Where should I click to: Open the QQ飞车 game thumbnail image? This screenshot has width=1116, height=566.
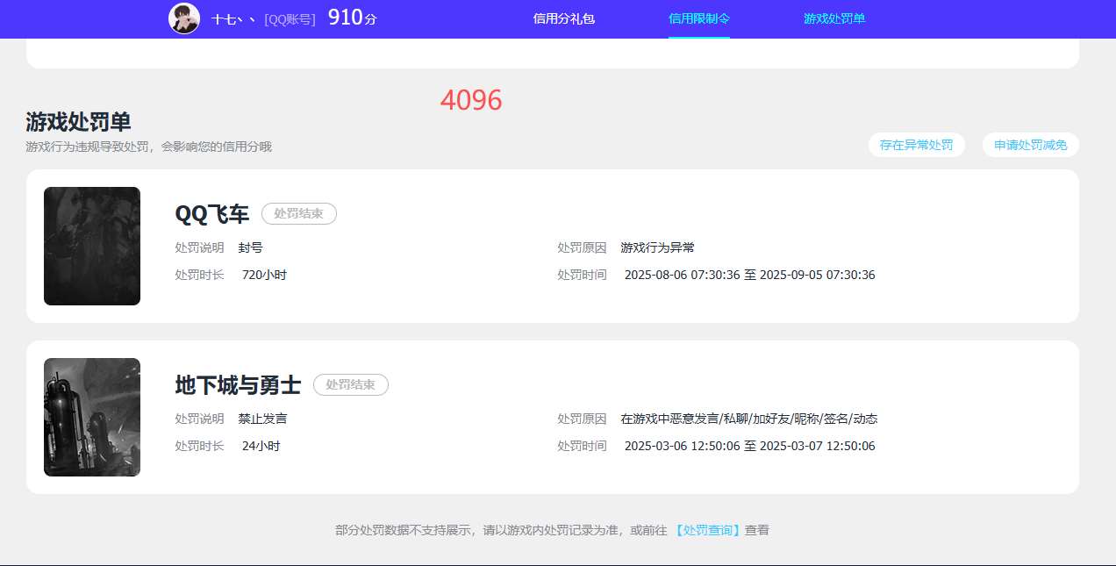[91, 246]
